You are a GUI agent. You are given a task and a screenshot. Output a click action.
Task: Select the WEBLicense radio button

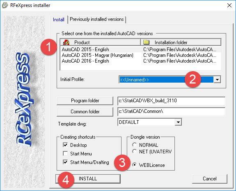(x=134, y=165)
